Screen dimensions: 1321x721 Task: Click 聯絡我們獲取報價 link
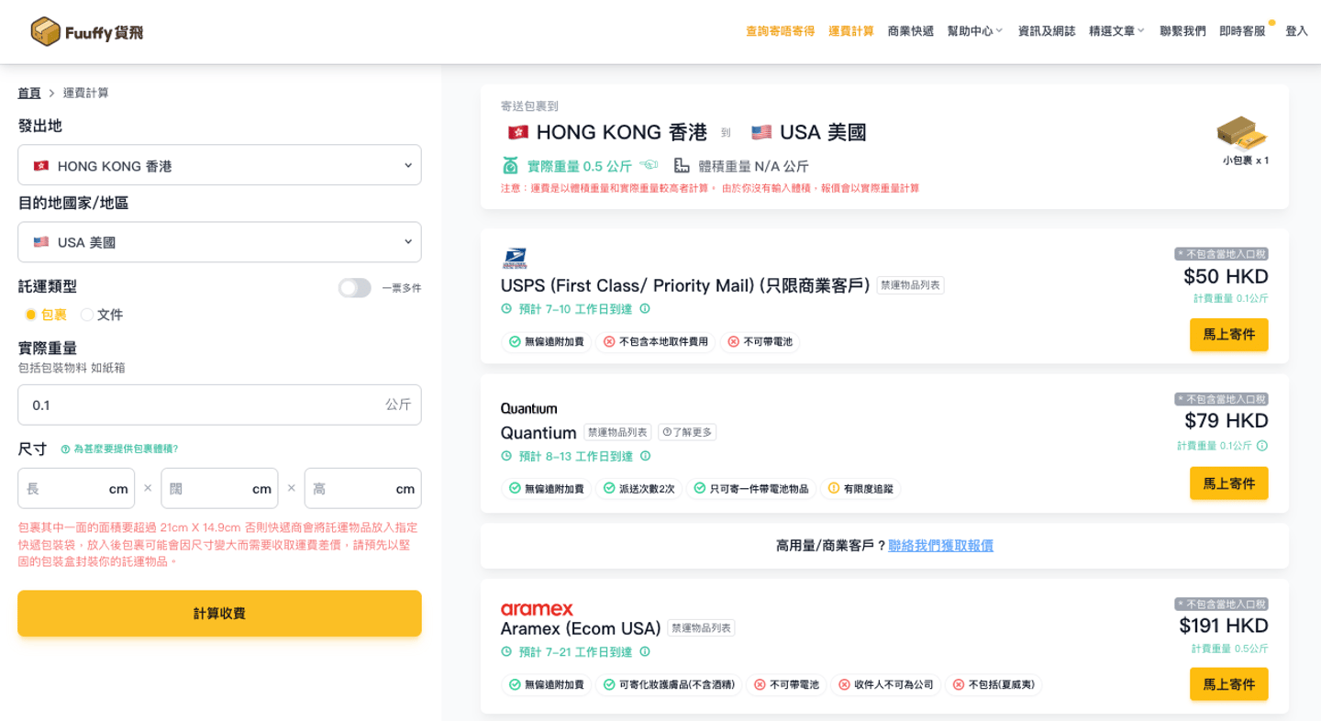click(940, 546)
